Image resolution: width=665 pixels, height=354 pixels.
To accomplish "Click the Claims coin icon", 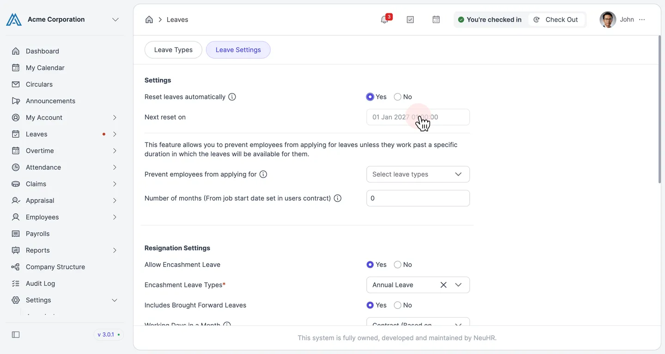I will click(16, 184).
